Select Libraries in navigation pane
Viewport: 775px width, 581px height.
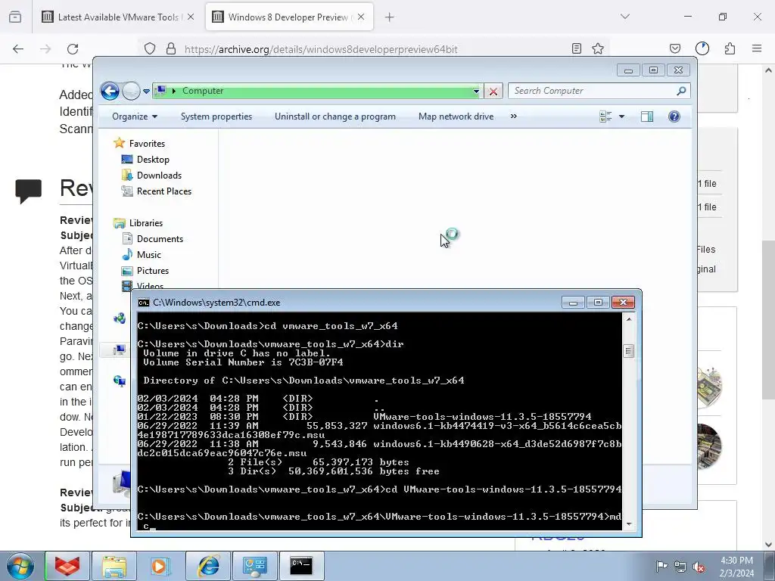coord(146,223)
